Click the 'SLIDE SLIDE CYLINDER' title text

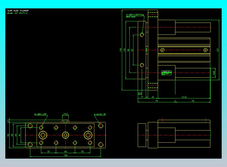(18, 11)
